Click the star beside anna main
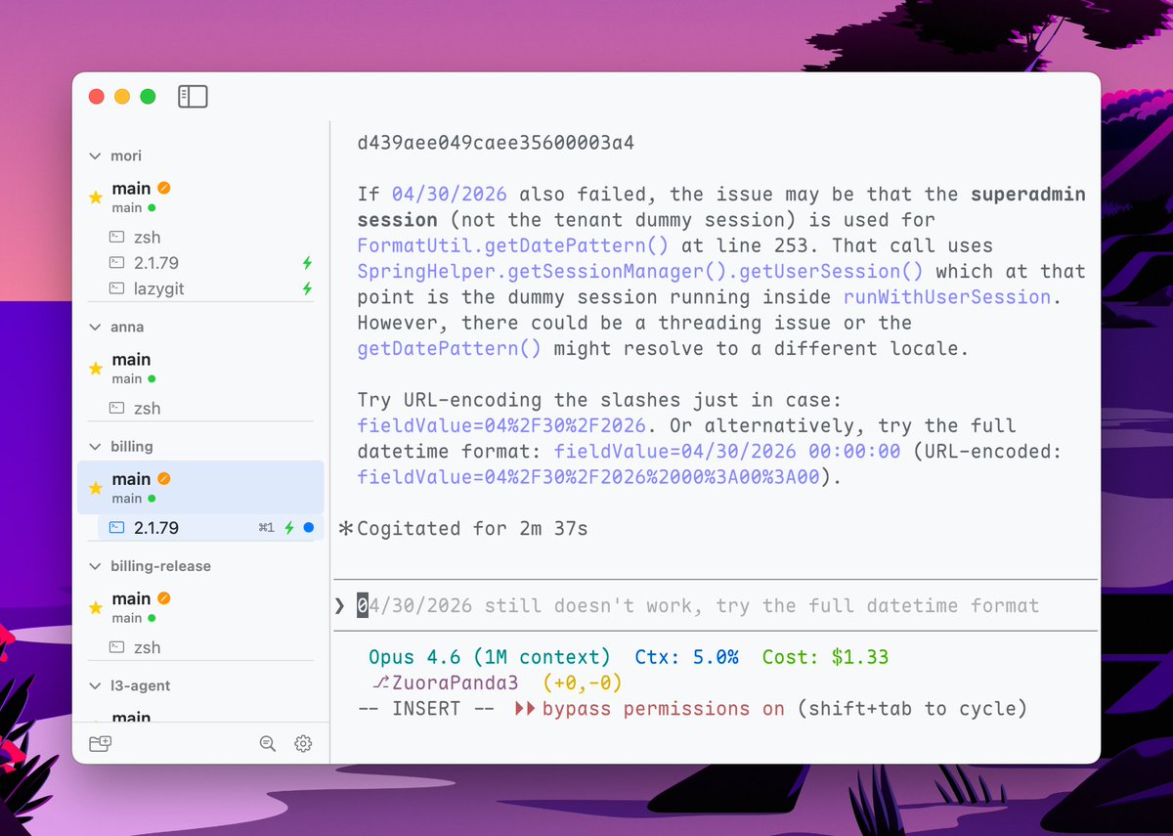The image size is (1173, 836). coord(96,369)
